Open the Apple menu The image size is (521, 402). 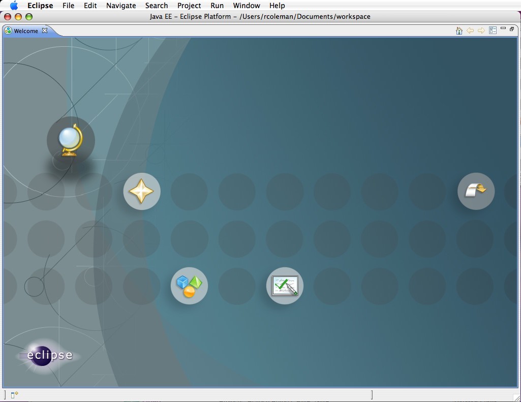click(x=14, y=6)
